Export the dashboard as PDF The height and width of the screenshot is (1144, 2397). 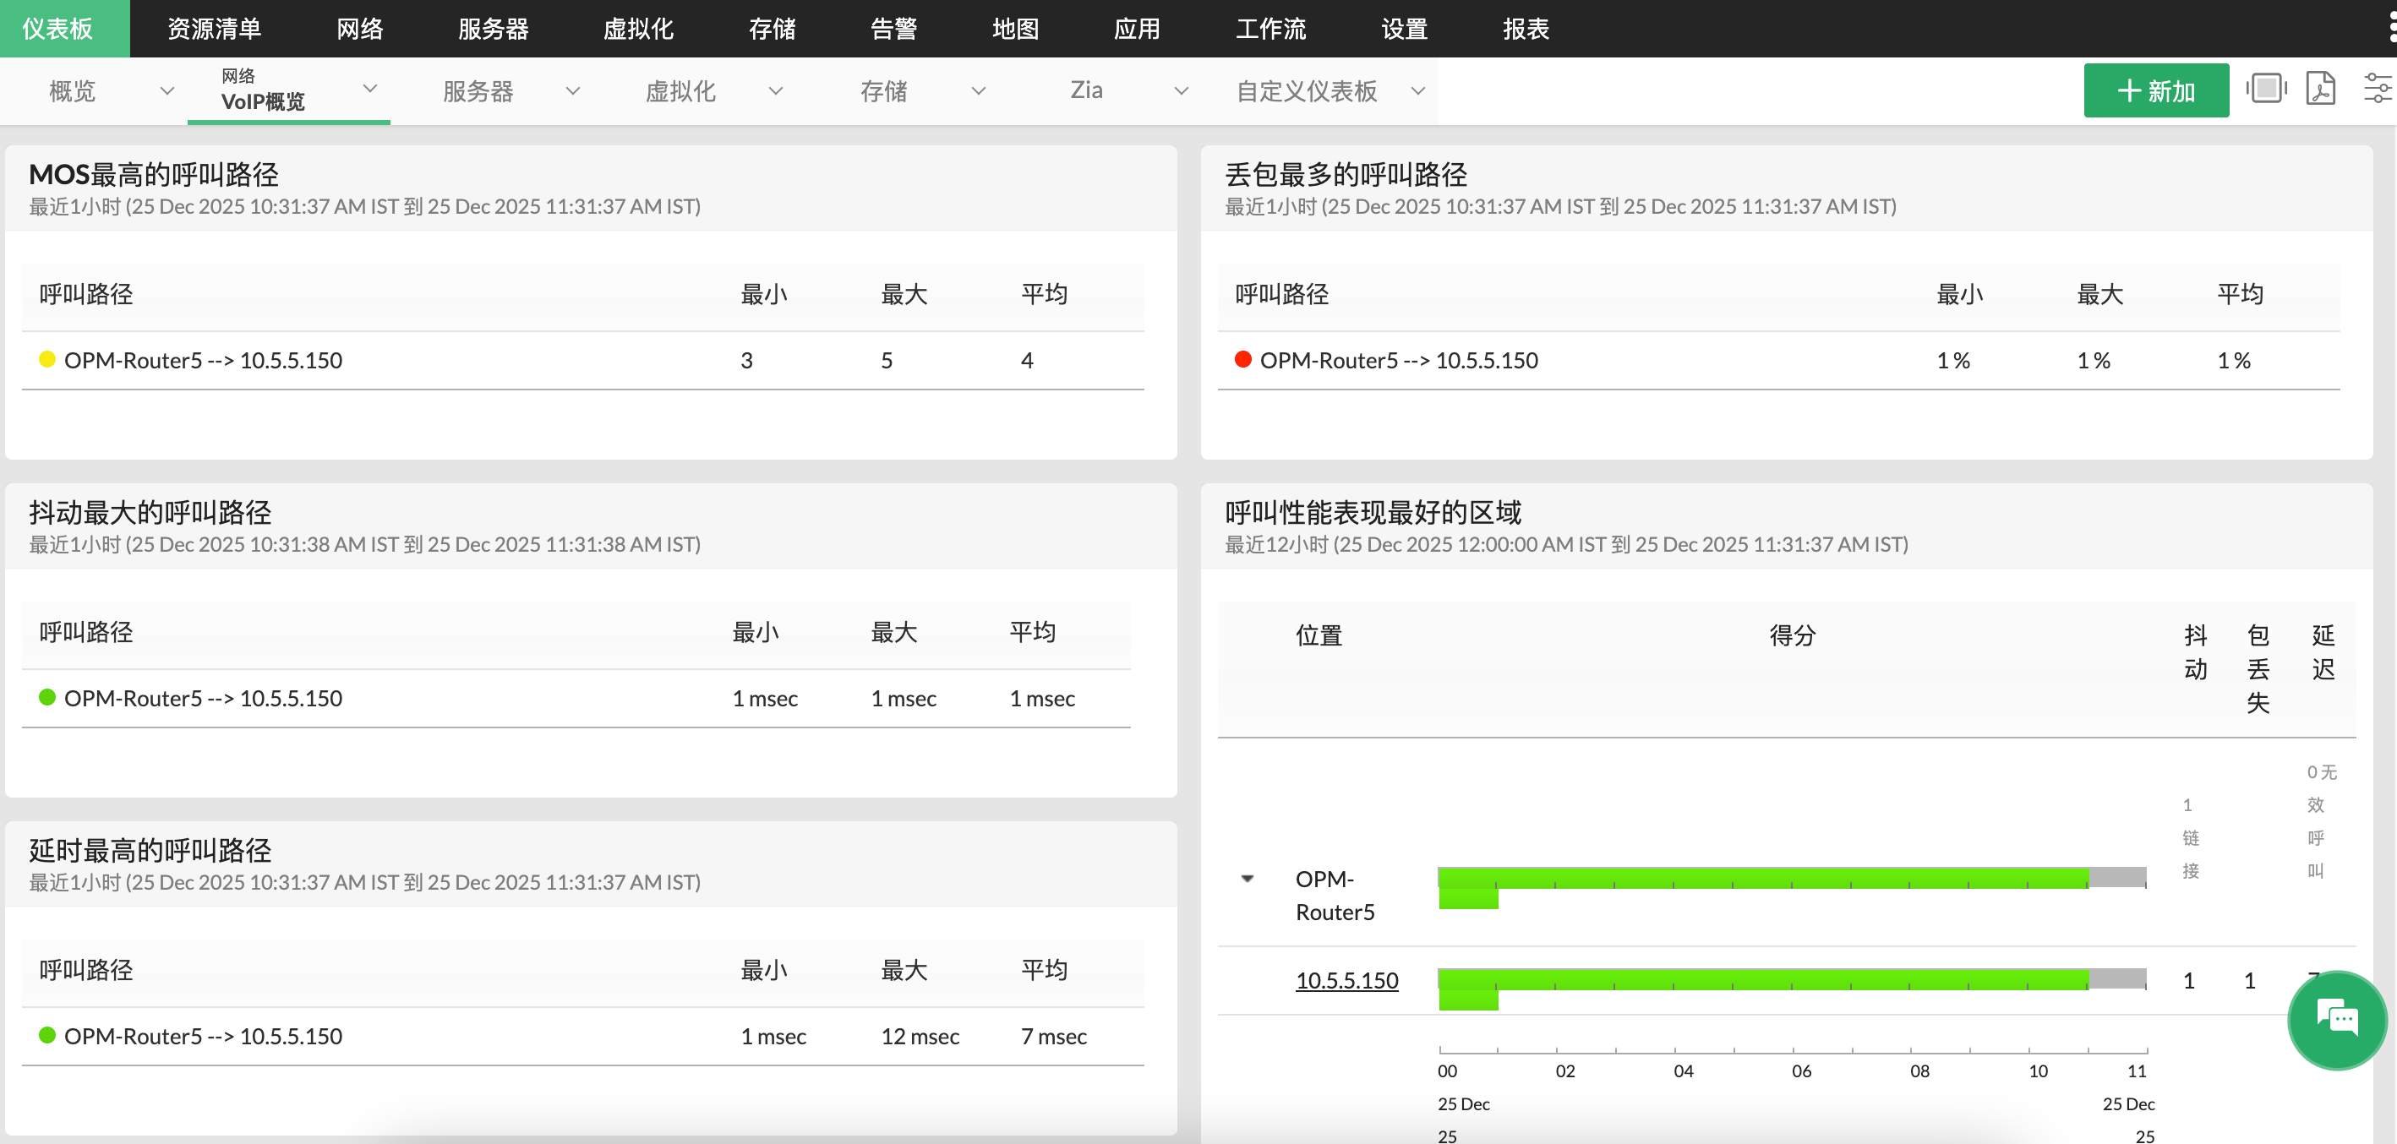click(x=2322, y=90)
